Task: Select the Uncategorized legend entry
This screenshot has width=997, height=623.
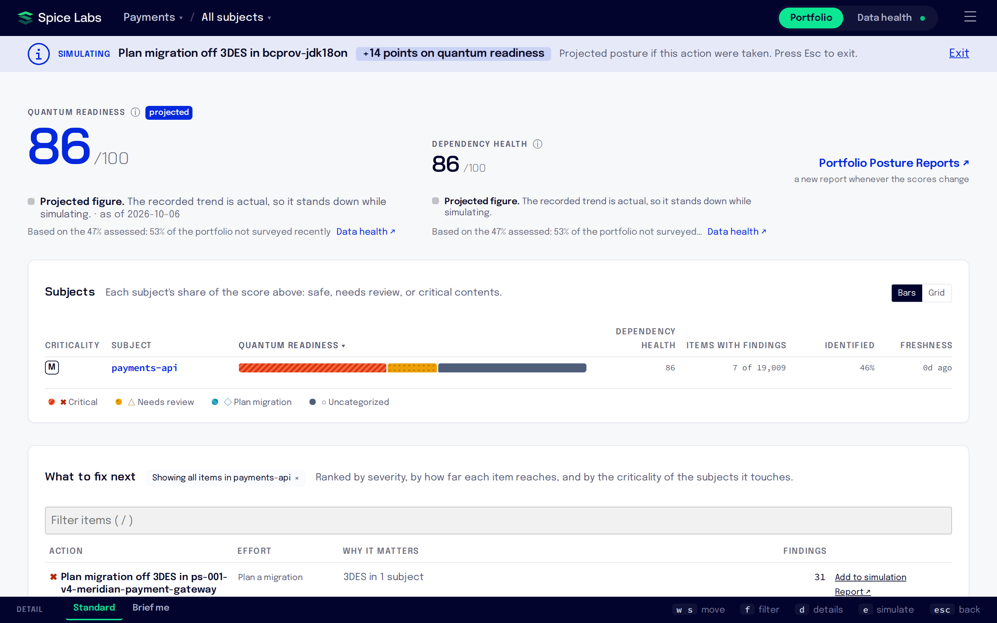Action: pos(349,402)
